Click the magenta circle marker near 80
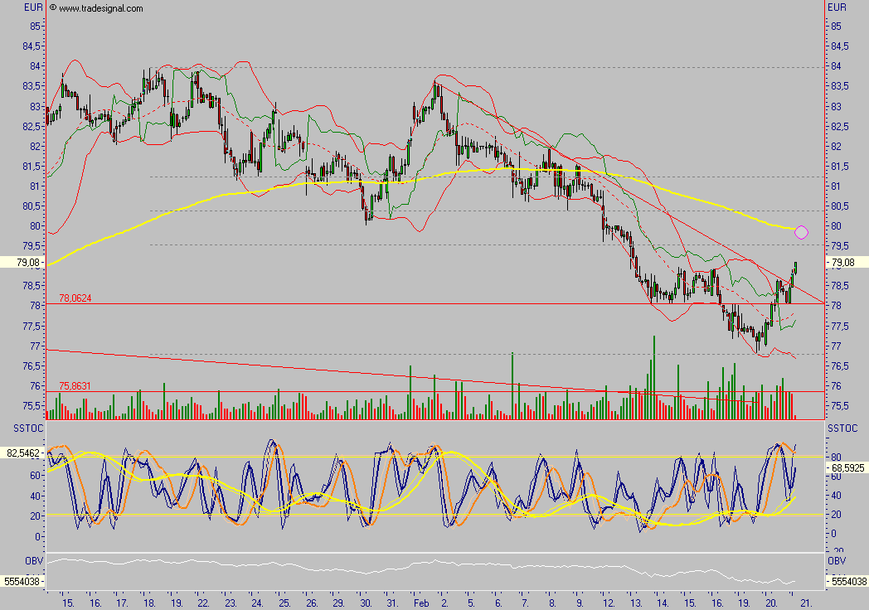Image resolution: width=869 pixels, height=610 pixels. 801,232
